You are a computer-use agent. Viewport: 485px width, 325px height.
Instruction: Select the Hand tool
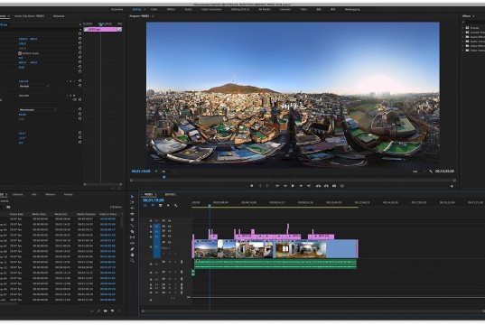(x=133, y=255)
